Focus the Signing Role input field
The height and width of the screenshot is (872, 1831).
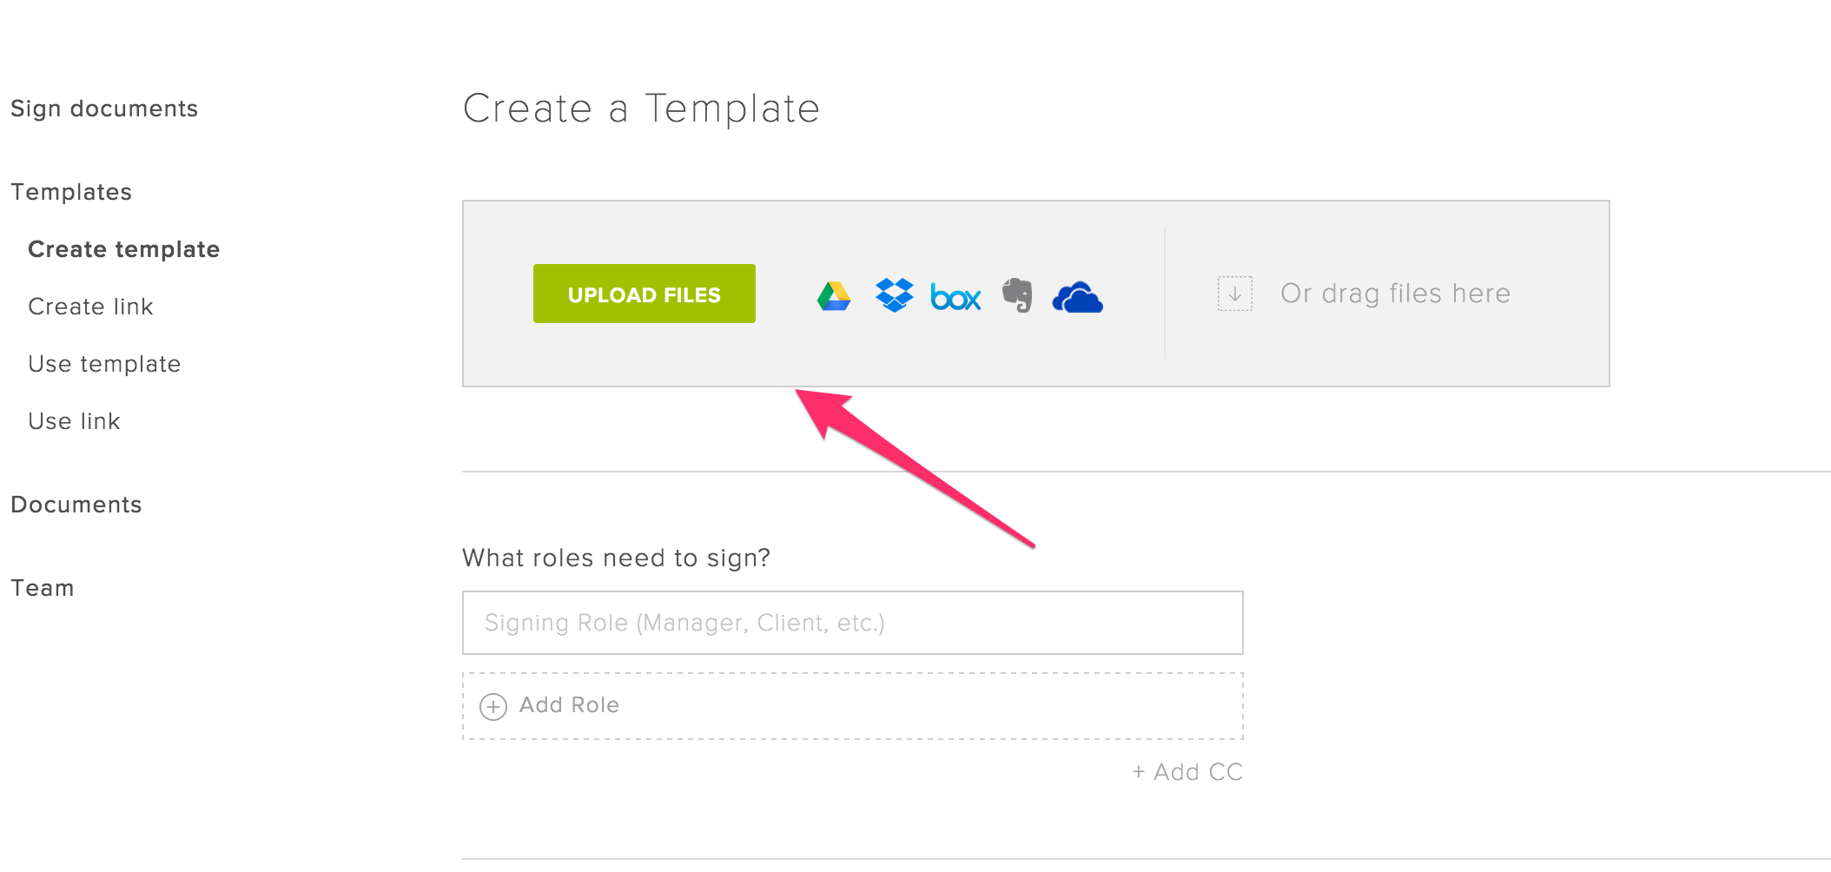pyautogui.click(x=853, y=623)
